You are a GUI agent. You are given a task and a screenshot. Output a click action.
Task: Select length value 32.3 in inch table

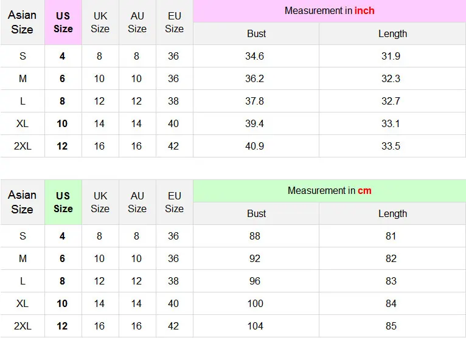click(x=391, y=78)
